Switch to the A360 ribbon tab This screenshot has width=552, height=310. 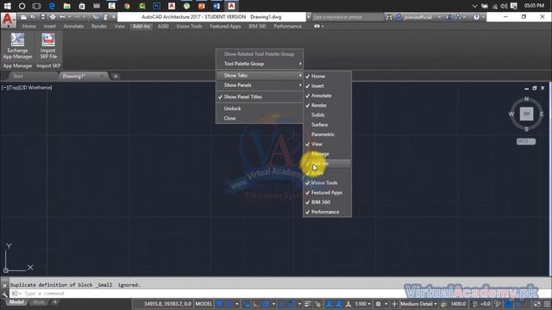pos(163,27)
